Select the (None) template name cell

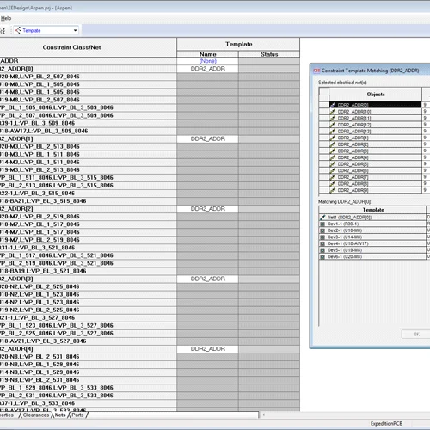pyautogui.click(x=208, y=61)
